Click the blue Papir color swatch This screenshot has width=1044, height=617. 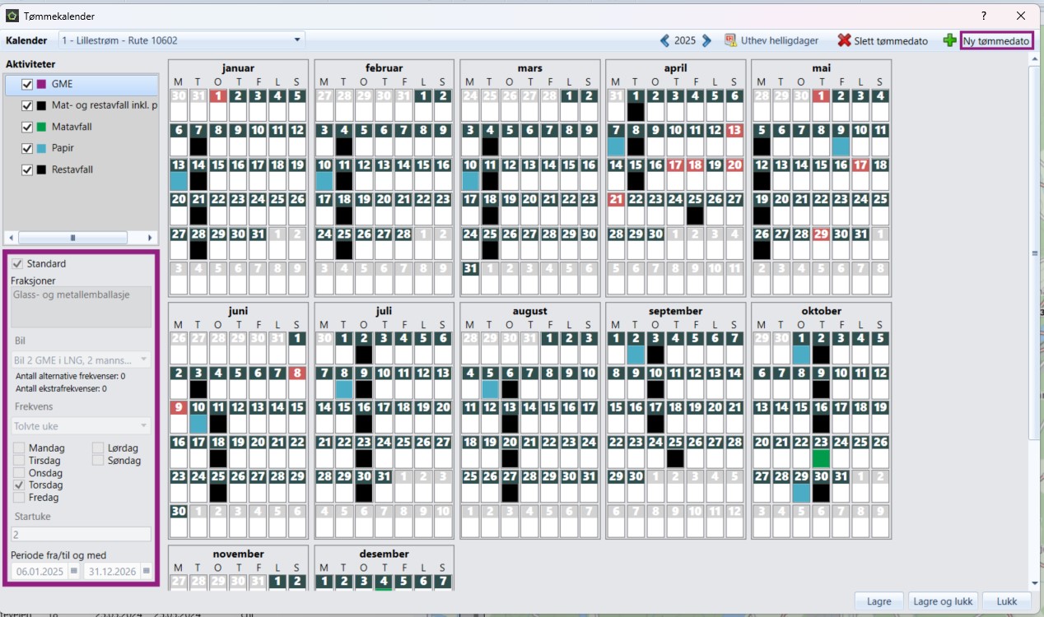40,148
